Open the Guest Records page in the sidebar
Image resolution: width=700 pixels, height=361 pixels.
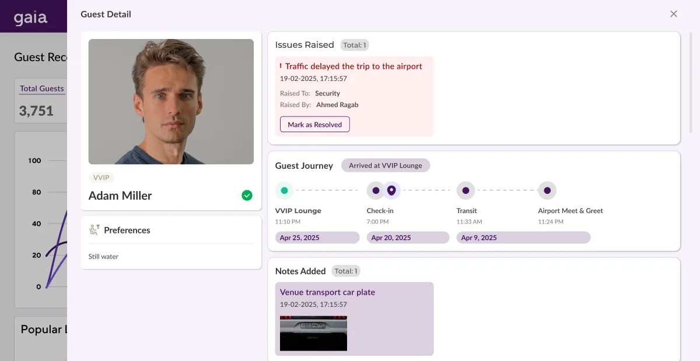pyautogui.click(x=41, y=57)
